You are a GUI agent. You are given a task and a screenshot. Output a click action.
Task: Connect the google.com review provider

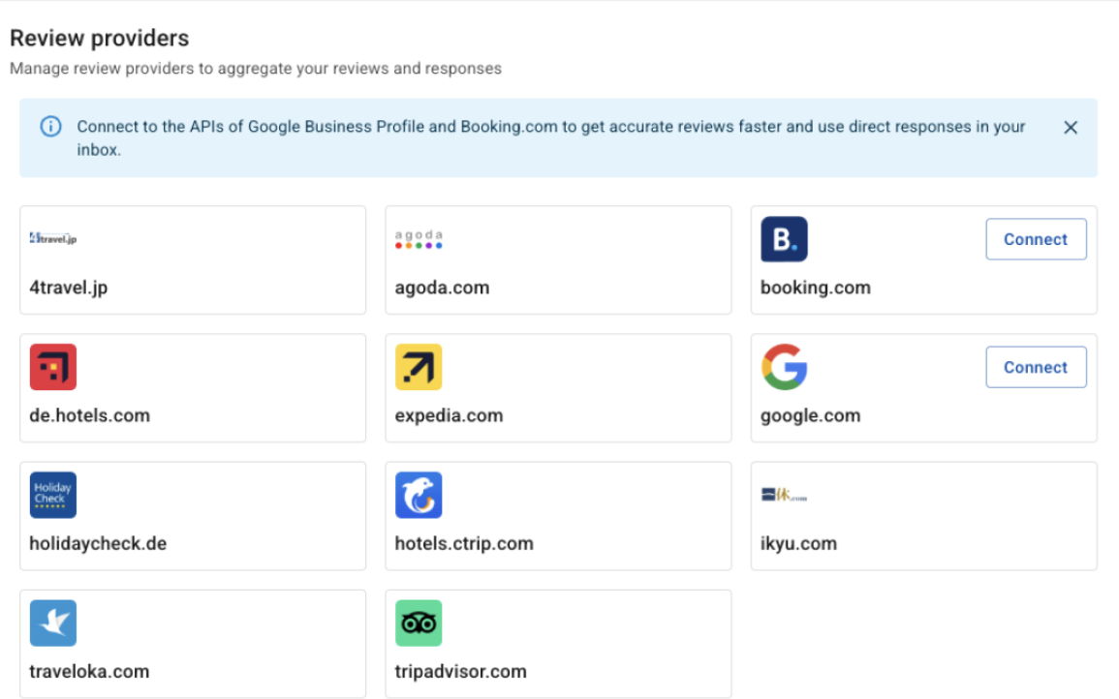1036,367
